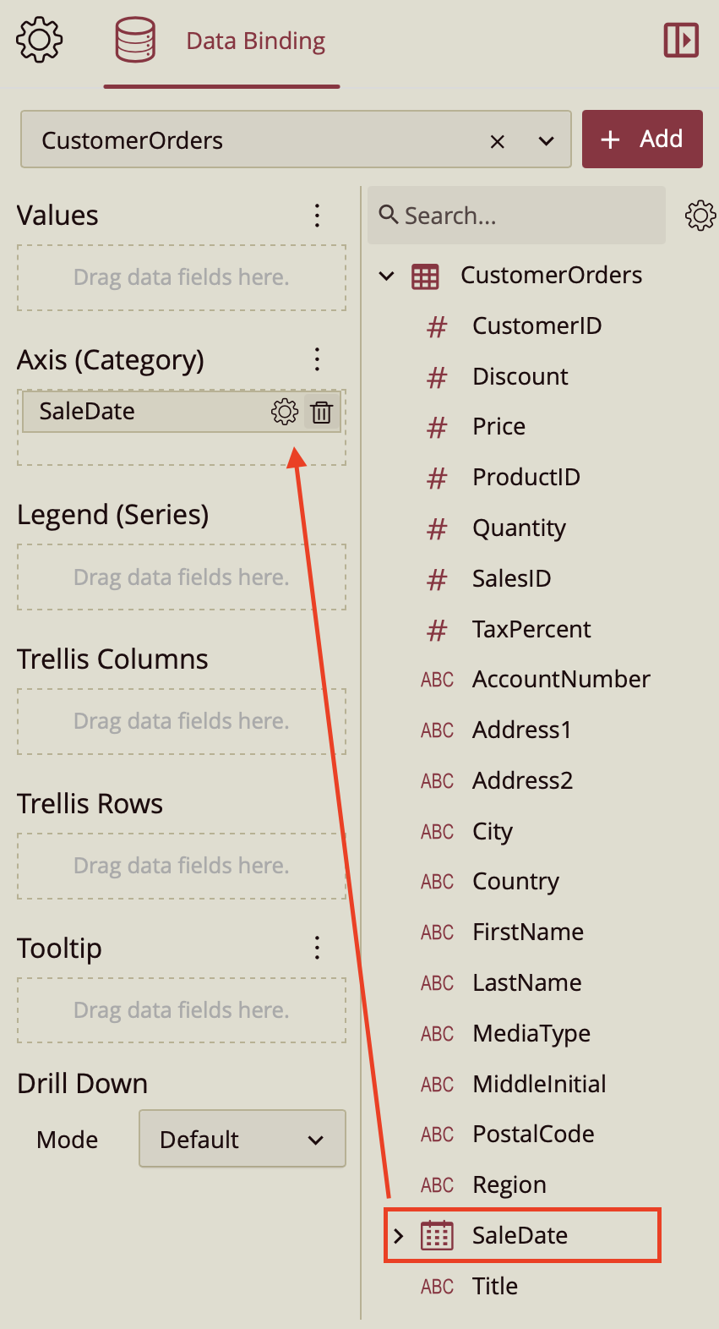
Task: Open the Drill Down Mode dropdown
Action: click(242, 1139)
